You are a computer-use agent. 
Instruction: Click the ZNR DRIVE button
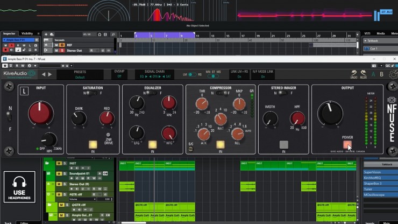(109, 135)
